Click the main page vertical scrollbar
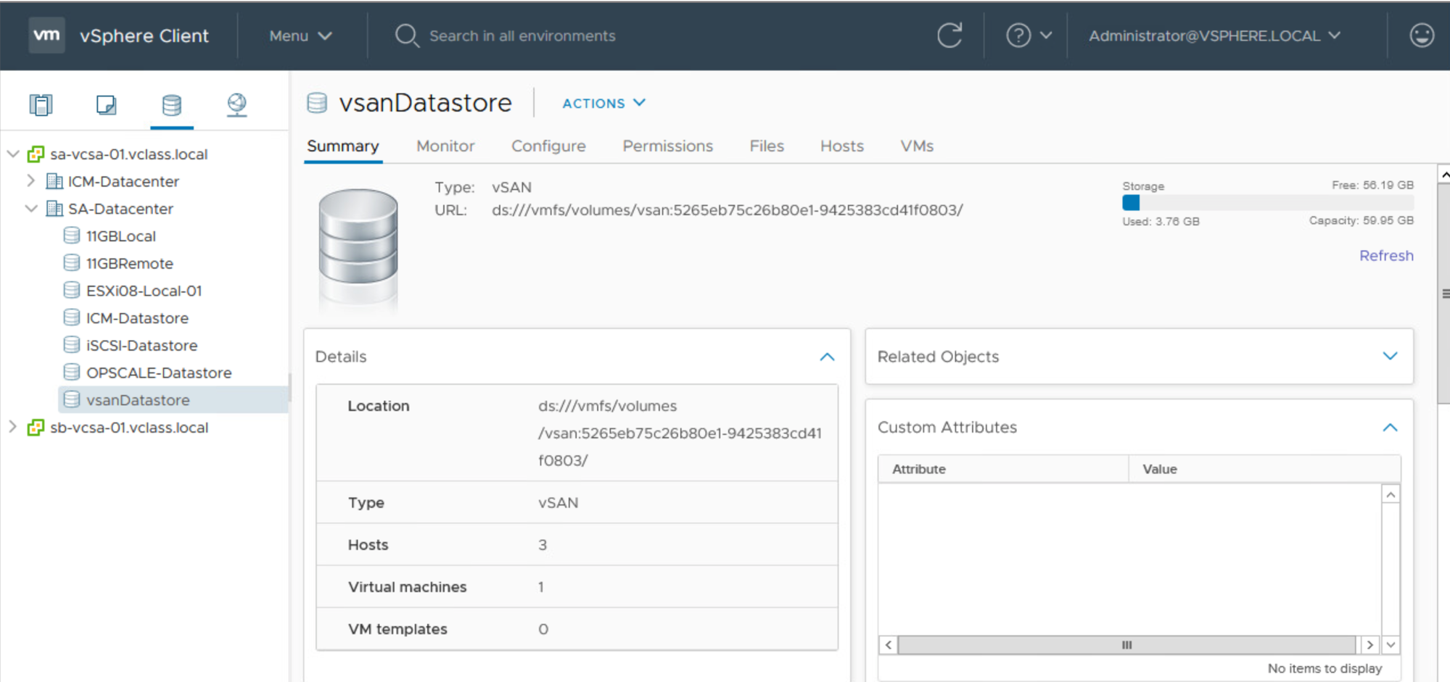Image resolution: width=1450 pixels, height=682 pixels. pos(1443,294)
